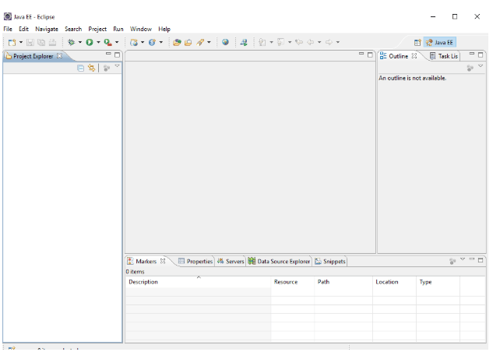Switch to the Servers tab
The height and width of the screenshot is (352, 493).
pos(231,262)
